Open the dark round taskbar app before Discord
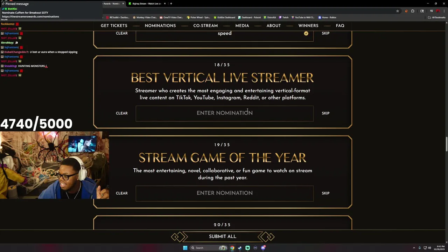Screen dimensions: 448x252 tap(255, 248)
